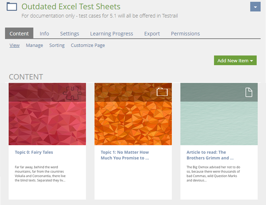Open the Info tab

point(44,34)
